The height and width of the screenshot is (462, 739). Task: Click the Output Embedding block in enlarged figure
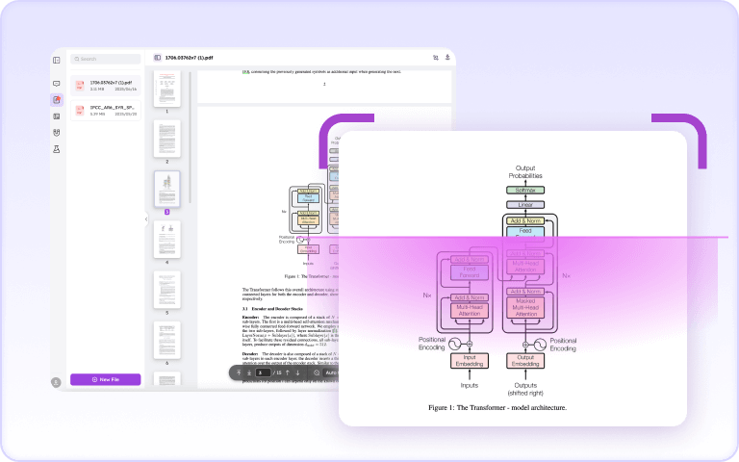(525, 361)
